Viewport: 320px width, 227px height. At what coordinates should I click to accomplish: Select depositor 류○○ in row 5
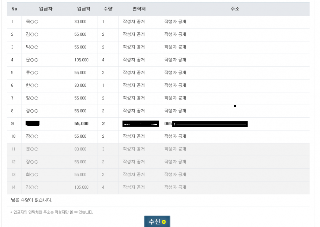(32, 73)
